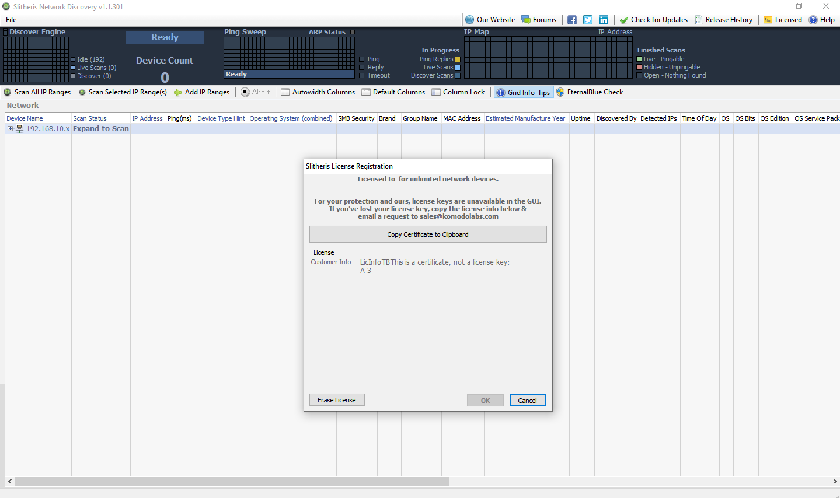Click the Estimated Manufacture Year header
840x498 pixels.
tap(527, 118)
